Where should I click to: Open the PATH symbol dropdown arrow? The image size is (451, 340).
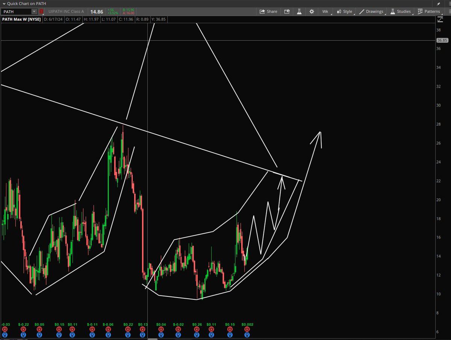click(x=34, y=11)
